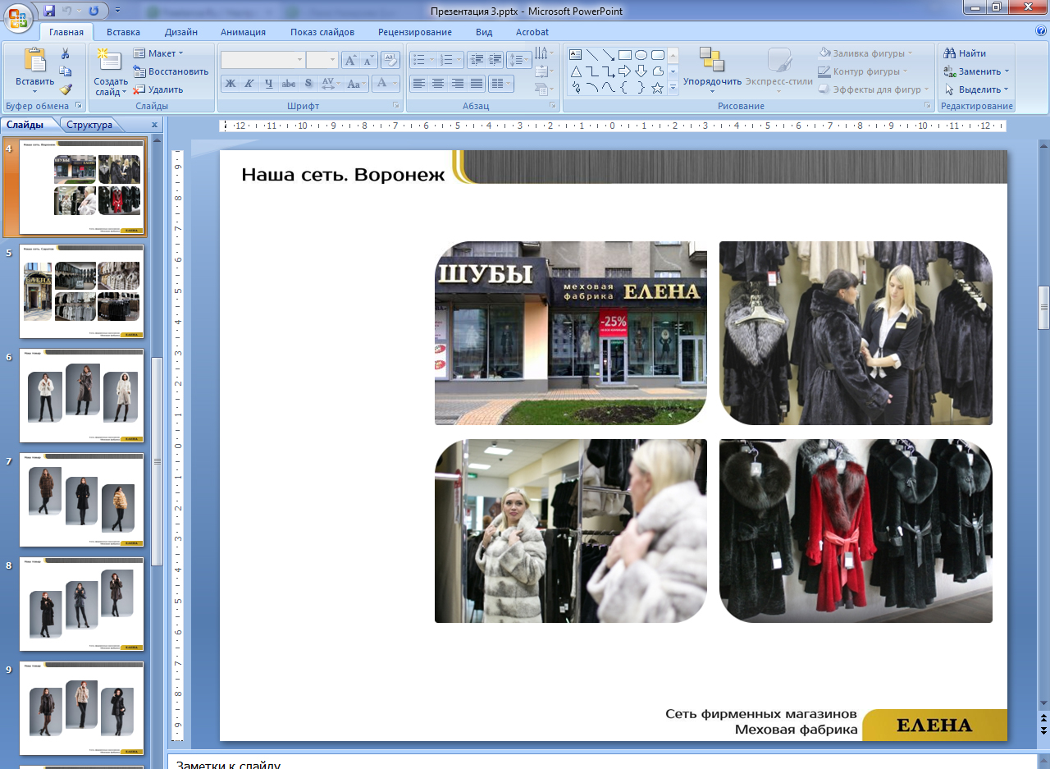Viewport: 1050px width, 769px height.
Task: Toggle bold formatting (Ж)
Action: tap(231, 84)
